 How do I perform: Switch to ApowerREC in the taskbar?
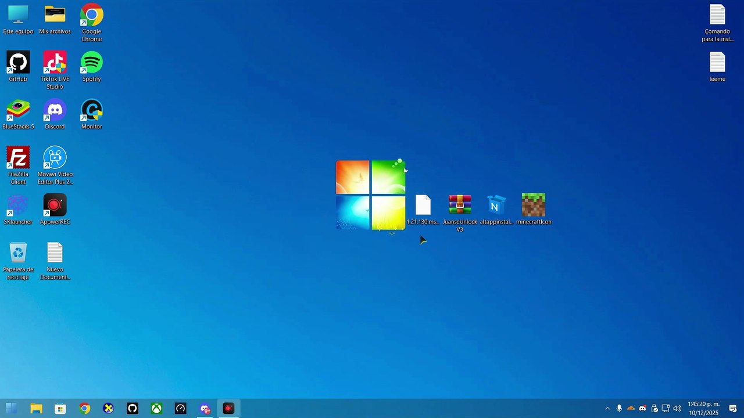(228, 409)
